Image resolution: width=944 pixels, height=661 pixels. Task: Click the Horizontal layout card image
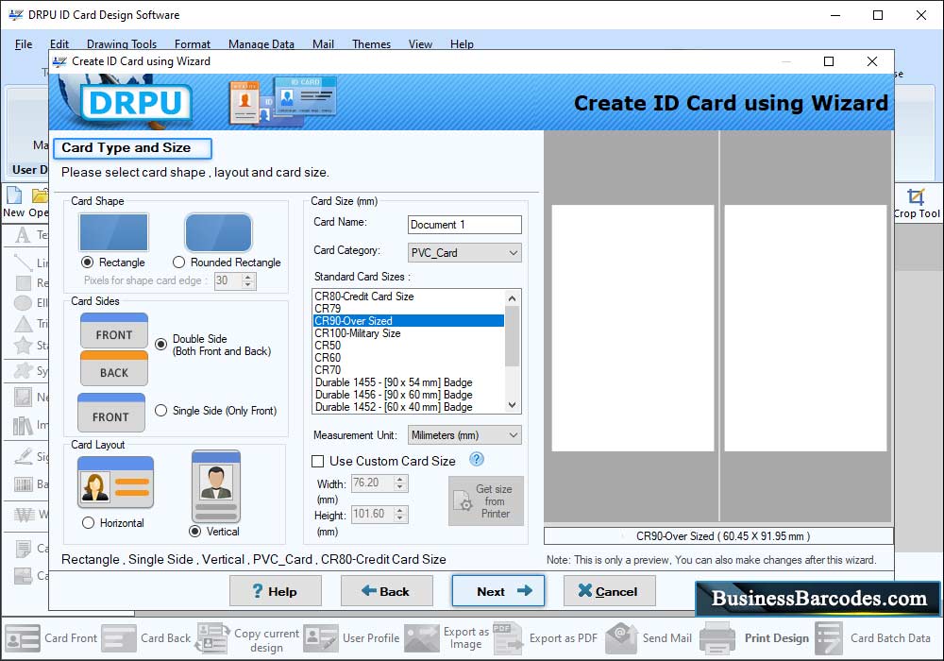click(115, 483)
